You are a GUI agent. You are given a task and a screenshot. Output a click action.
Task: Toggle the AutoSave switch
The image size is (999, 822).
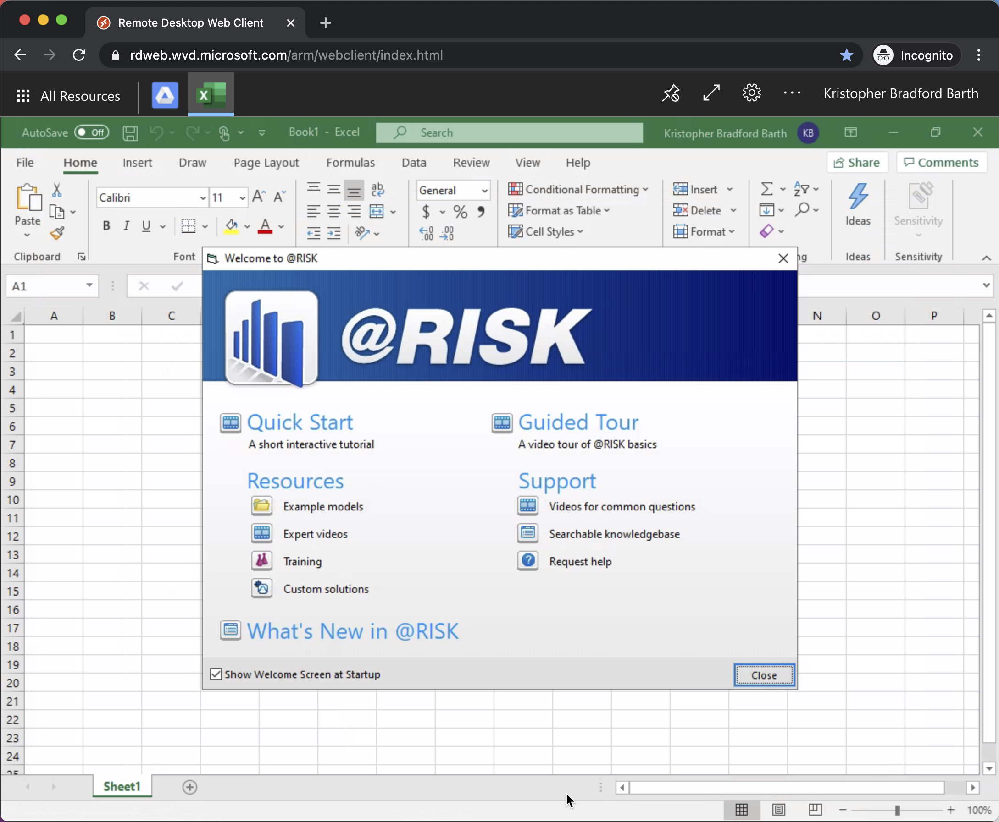tap(92, 132)
